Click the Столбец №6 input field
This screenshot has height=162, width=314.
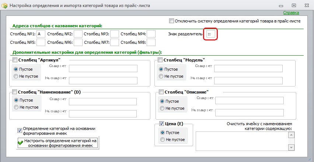(x=78, y=42)
